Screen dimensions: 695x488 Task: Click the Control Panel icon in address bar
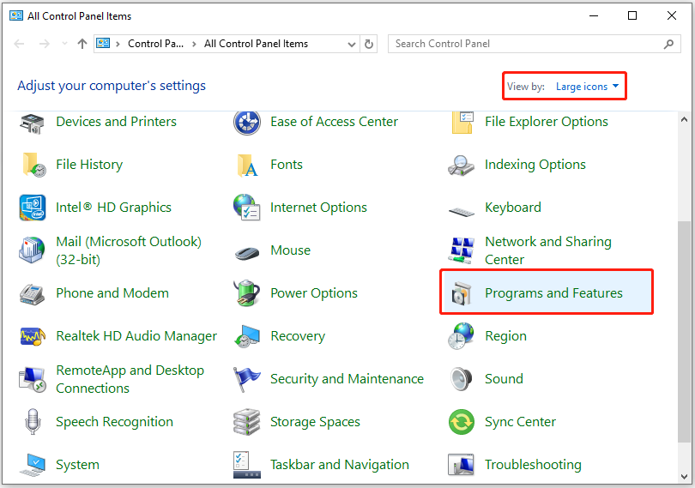[x=103, y=44]
